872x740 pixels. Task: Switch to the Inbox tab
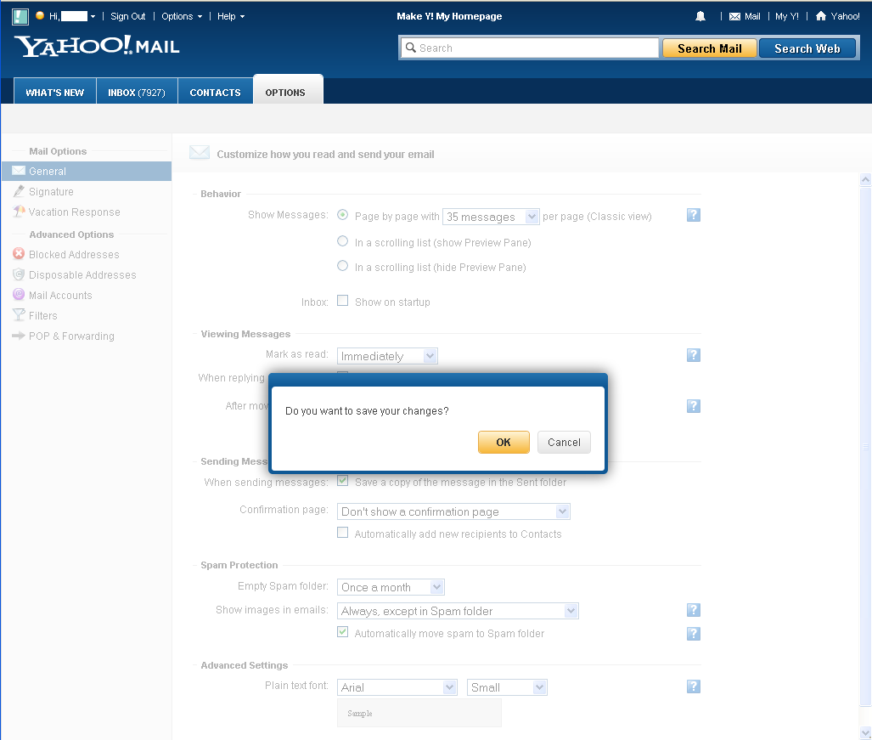point(137,93)
